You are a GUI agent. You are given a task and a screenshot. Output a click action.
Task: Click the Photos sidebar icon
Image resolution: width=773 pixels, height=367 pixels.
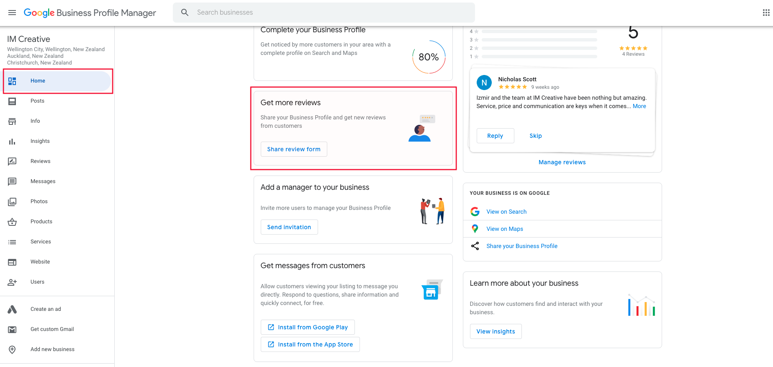(12, 202)
